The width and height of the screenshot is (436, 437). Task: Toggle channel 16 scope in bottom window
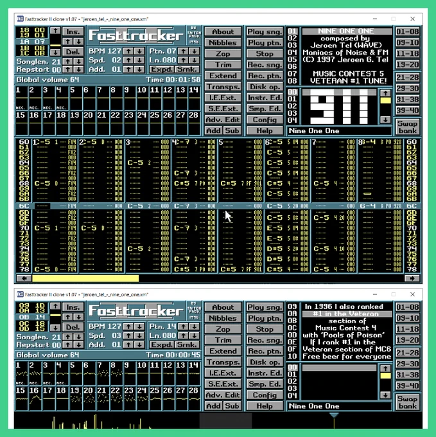click(35, 398)
